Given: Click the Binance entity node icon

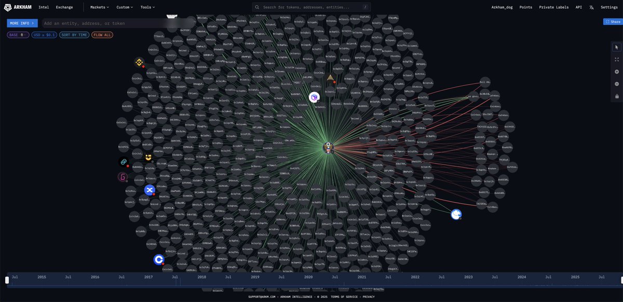Looking at the screenshot, I should [x=139, y=62].
